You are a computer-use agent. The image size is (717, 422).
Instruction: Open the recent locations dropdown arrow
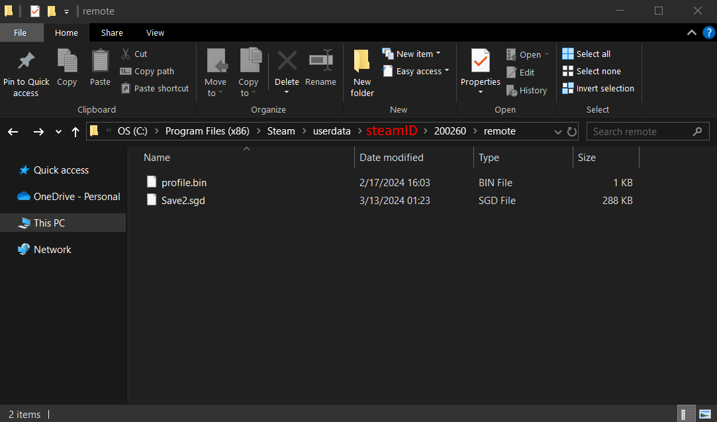[x=58, y=132]
